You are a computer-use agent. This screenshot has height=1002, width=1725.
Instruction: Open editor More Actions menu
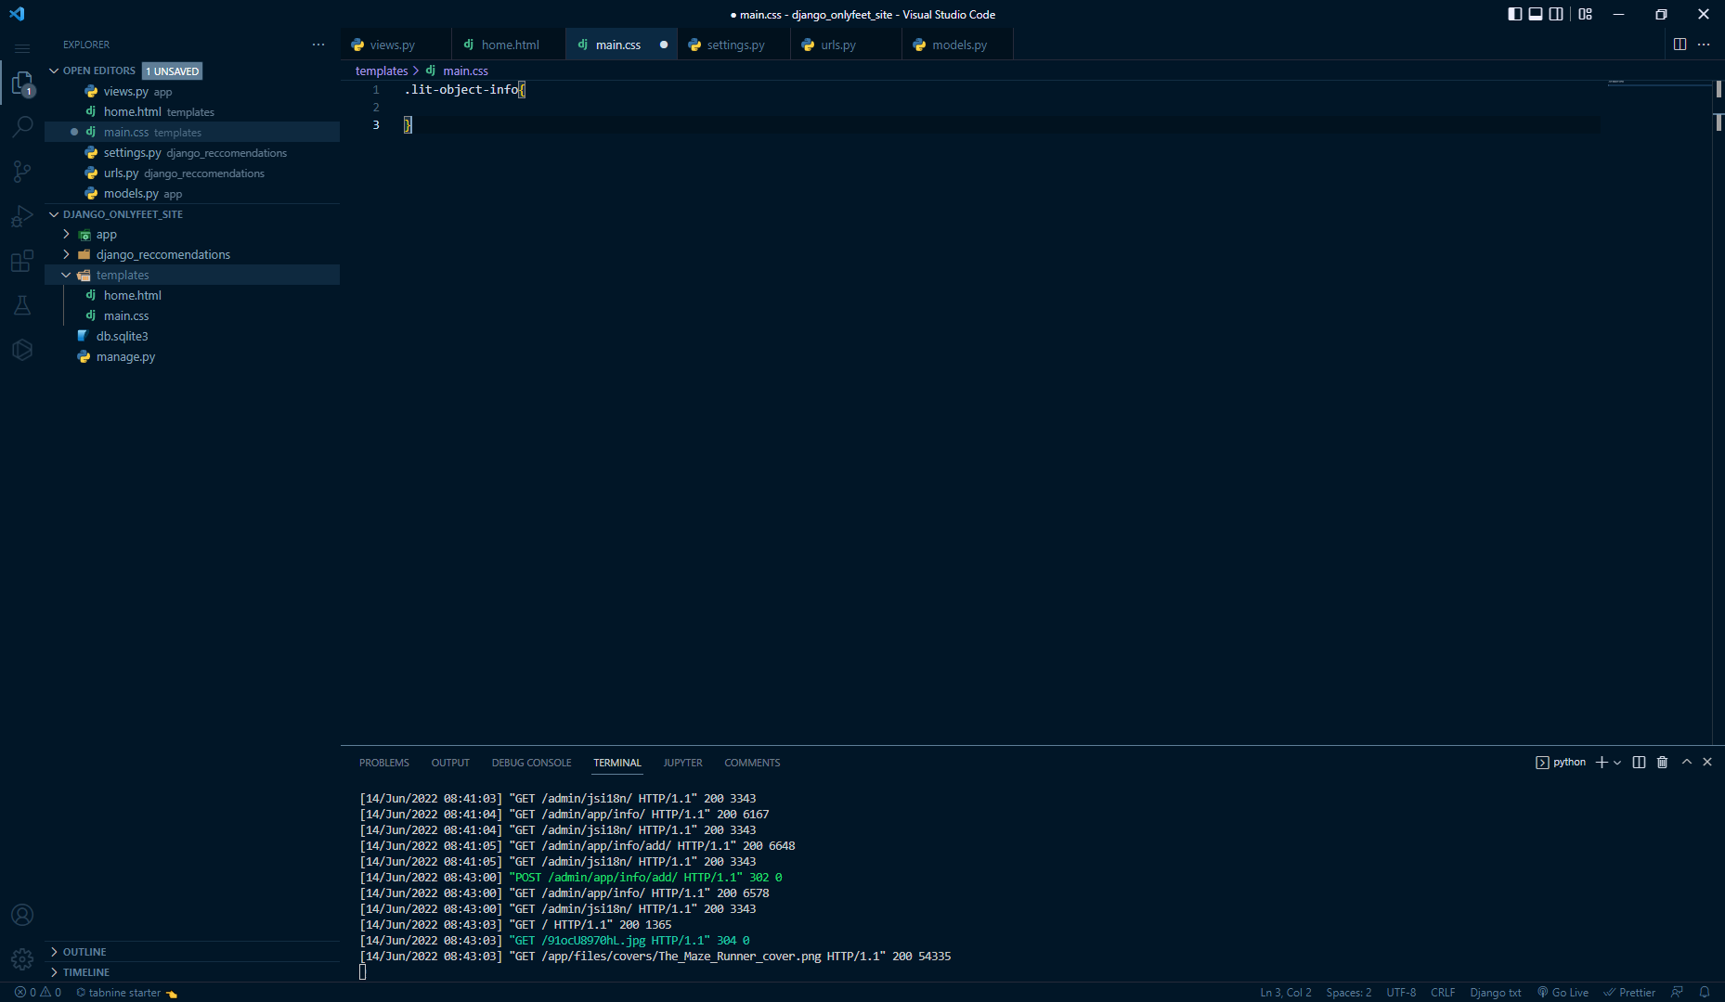click(1704, 45)
